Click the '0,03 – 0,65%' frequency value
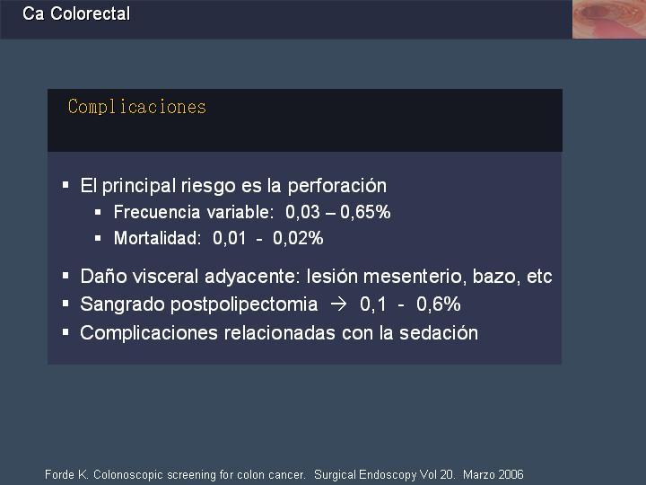 [x=338, y=212]
